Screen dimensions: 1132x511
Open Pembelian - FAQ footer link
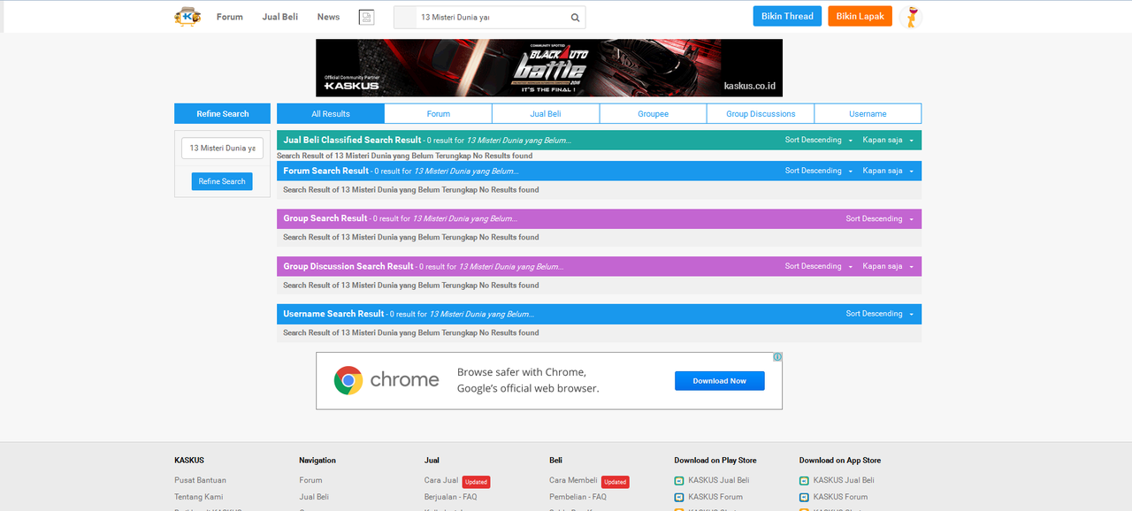click(x=577, y=497)
